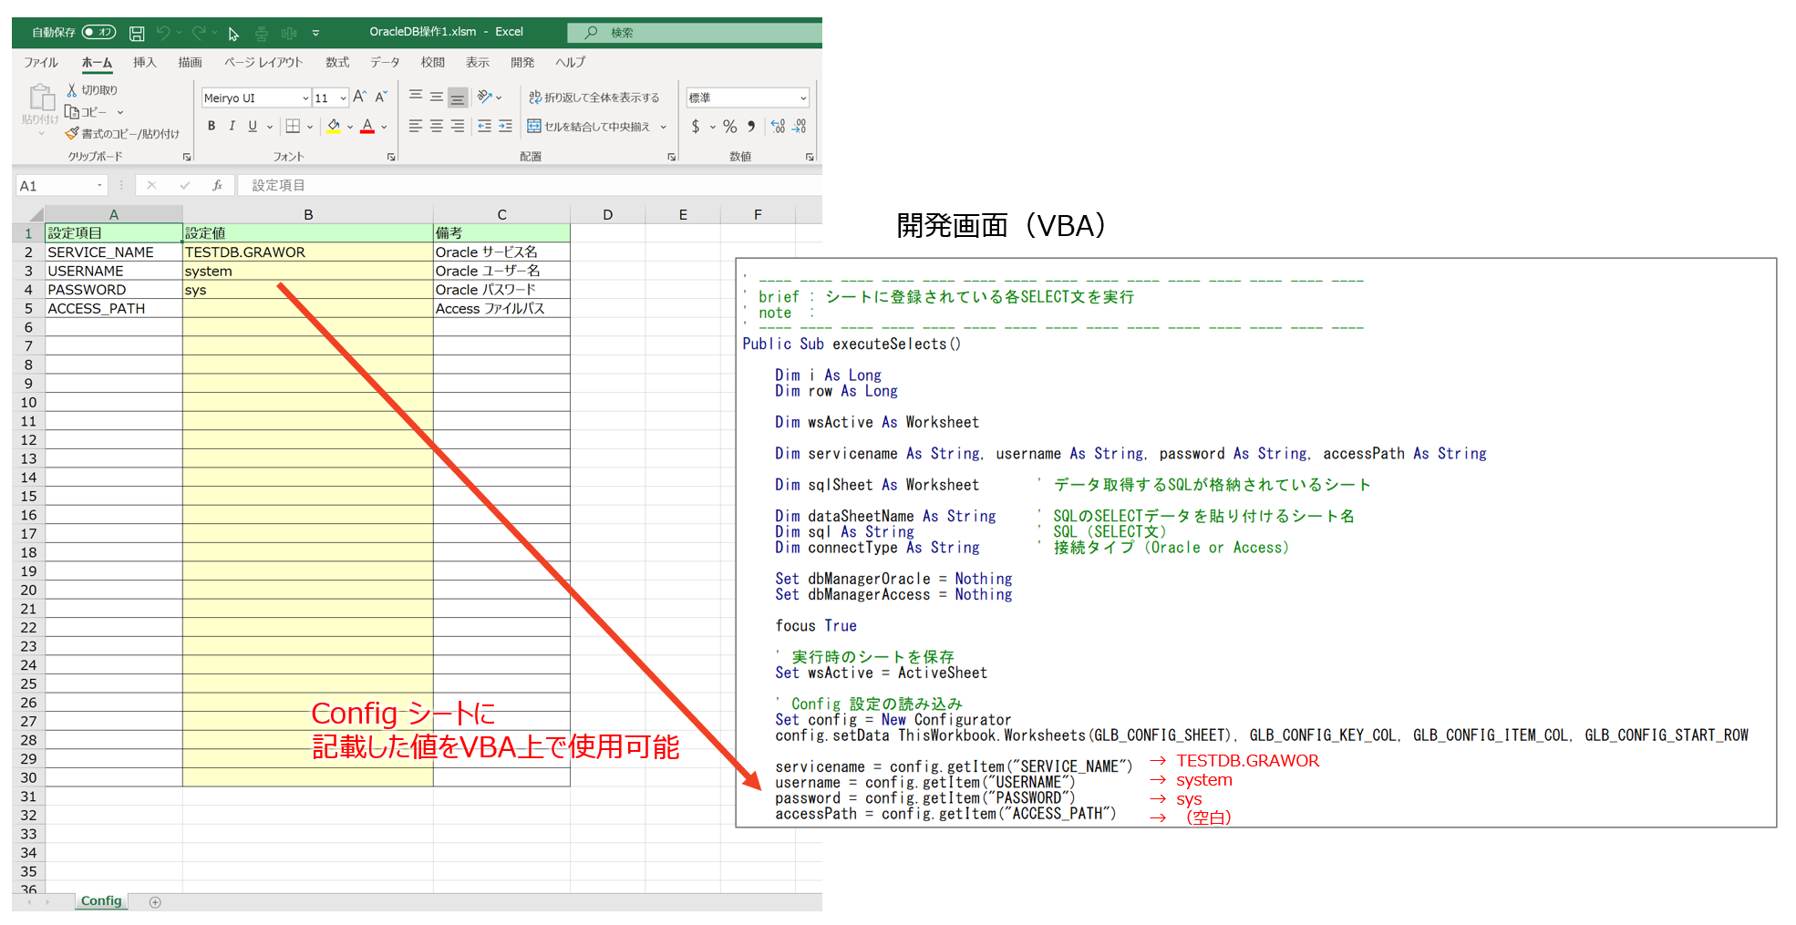Click the yellow fill color bucket icon

(334, 126)
